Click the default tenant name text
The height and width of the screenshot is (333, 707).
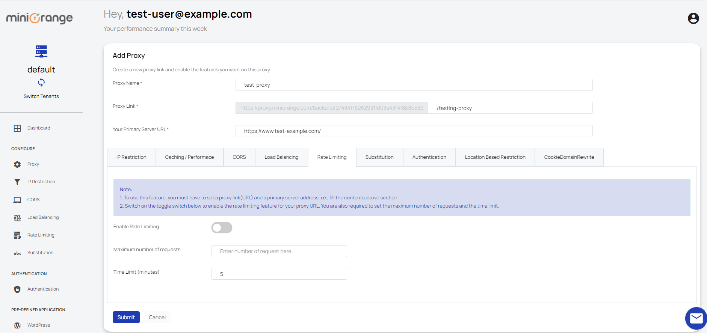(x=41, y=70)
